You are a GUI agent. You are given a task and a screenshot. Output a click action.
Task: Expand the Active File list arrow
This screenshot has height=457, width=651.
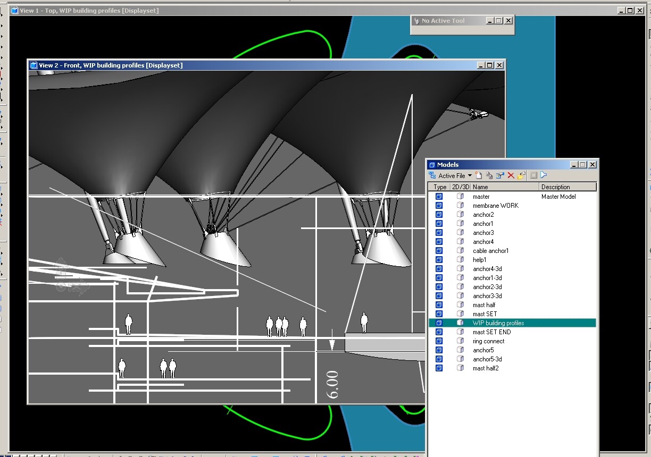pos(470,175)
